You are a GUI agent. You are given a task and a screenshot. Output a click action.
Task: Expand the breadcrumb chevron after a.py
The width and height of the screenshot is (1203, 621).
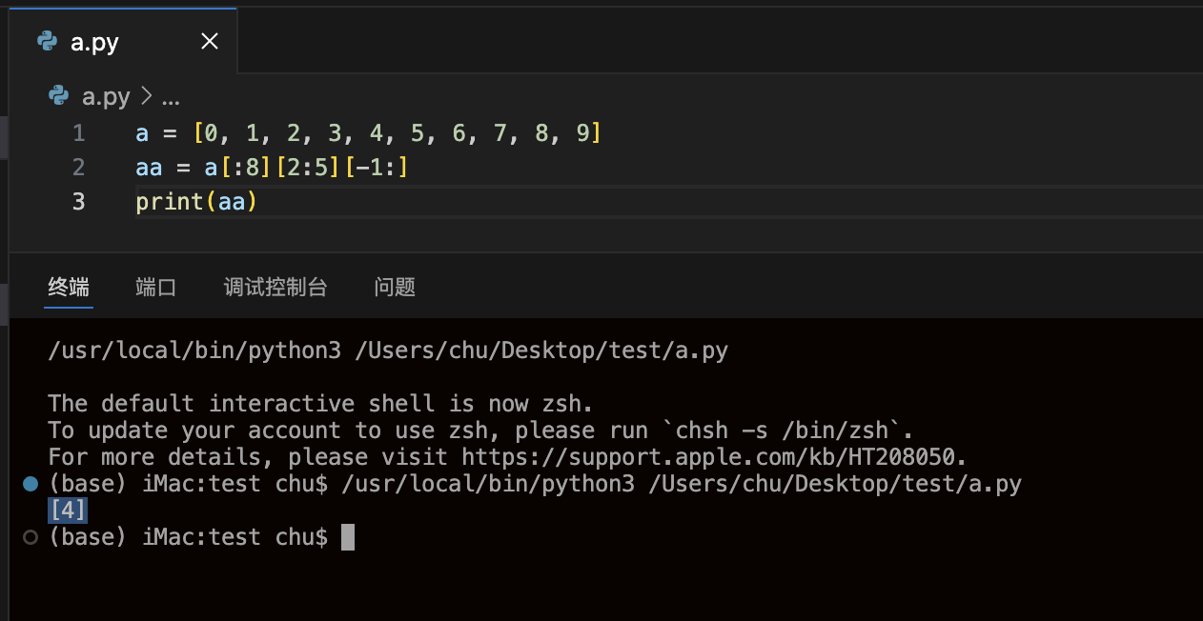pyautogui.click(x=146, y=96)
